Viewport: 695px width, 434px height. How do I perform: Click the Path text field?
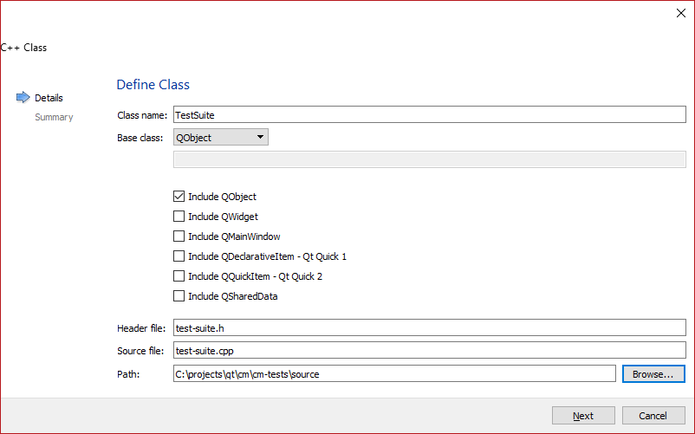(393, 374)
